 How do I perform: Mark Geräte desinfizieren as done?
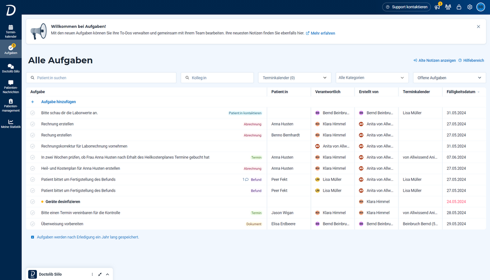click(32, 201)
